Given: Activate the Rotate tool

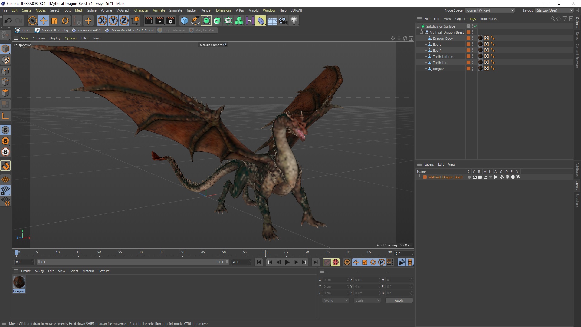Looking at the screenshot, I should [x=65, y=21].
